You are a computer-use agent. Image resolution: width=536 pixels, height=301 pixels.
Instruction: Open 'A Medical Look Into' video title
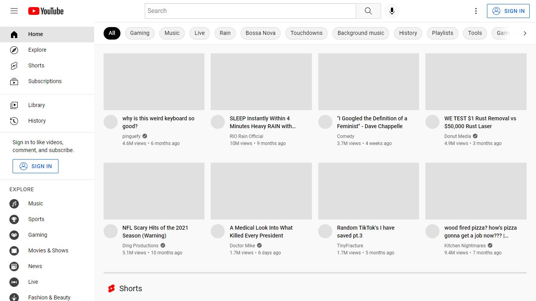point(261,232)
